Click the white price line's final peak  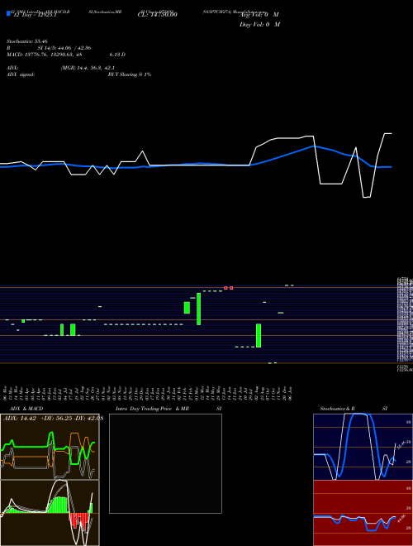click(x=388, y=134)
